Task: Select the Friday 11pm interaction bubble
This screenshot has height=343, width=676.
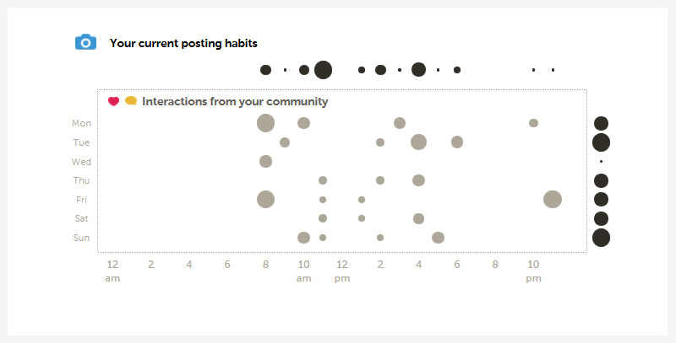Action: pyautogui.click(x=553, y=200)
